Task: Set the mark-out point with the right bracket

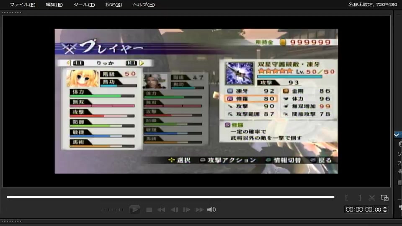Action: 359,198
